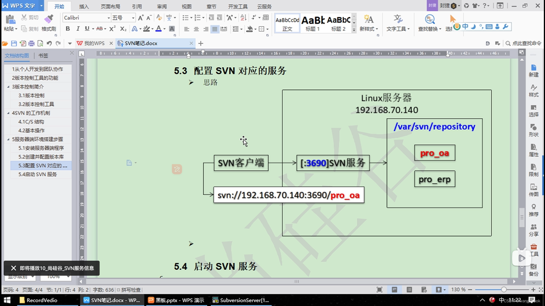Click the Find and Replace icon
The height and width of the screenshot is (306, 545).
pos(429,19)
